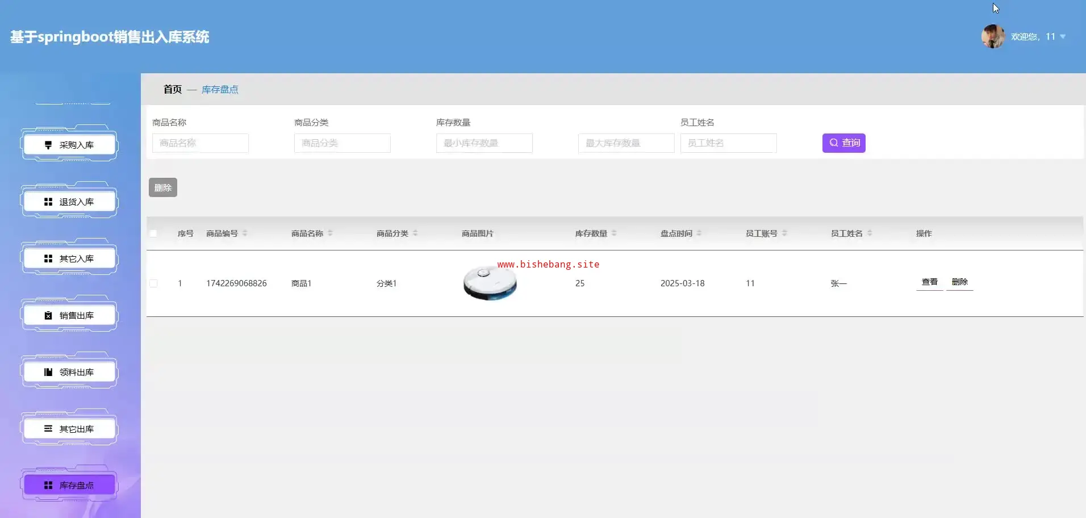Click the date 2025-03-18 cell
This screenshot has width=1086, height=518.
(682, 283)
